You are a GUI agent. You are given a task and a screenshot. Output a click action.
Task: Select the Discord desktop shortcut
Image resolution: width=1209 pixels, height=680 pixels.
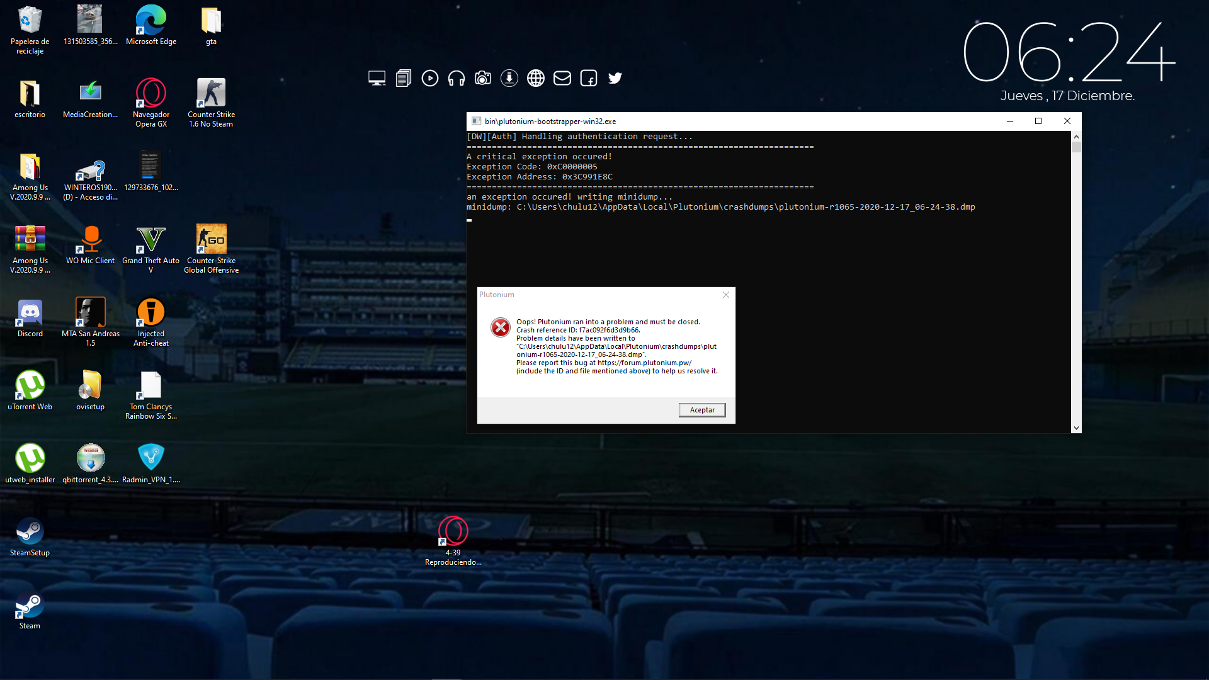click(x=30, y=317)
